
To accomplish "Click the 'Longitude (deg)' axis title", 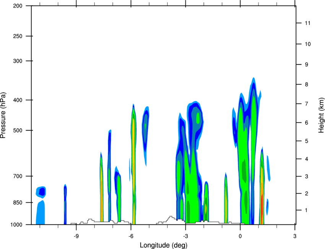I will coord(164,245).
